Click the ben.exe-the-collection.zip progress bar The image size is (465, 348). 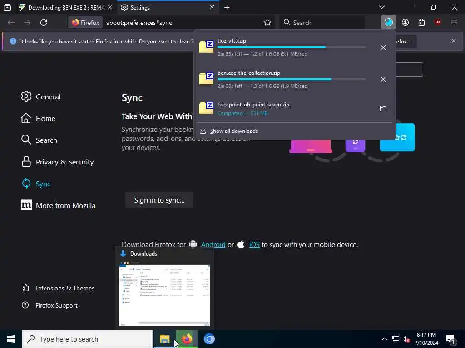click(x=292, y=79)
